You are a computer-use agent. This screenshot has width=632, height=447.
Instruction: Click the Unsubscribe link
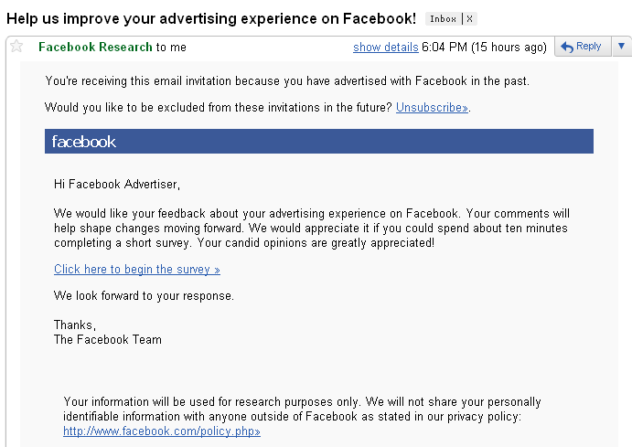click(432, 108)
